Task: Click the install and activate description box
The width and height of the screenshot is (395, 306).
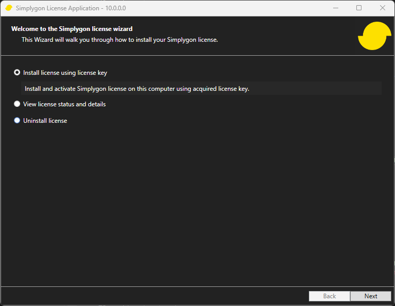Action: coord(201,89)
